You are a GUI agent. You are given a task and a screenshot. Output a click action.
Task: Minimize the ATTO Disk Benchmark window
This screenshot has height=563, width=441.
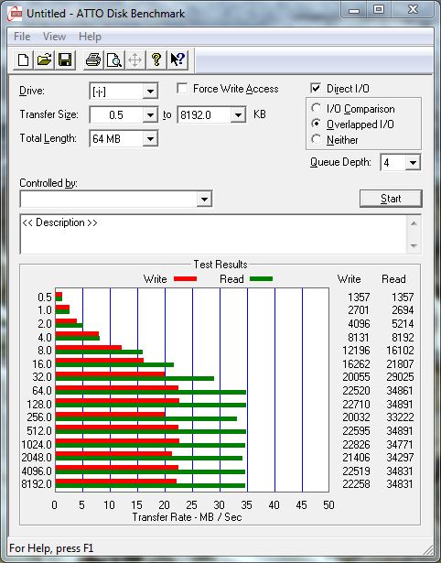(x=354, y=10)
